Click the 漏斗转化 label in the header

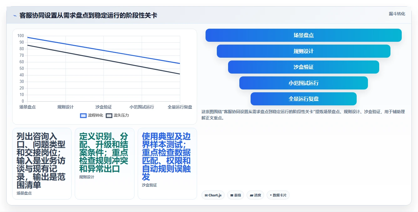click(397, 14)
